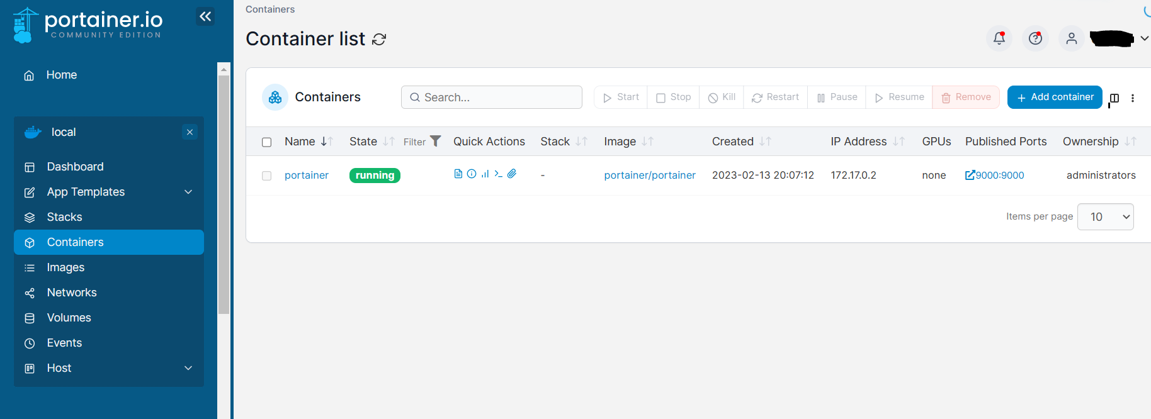Open portainer container logs icon

458,174
